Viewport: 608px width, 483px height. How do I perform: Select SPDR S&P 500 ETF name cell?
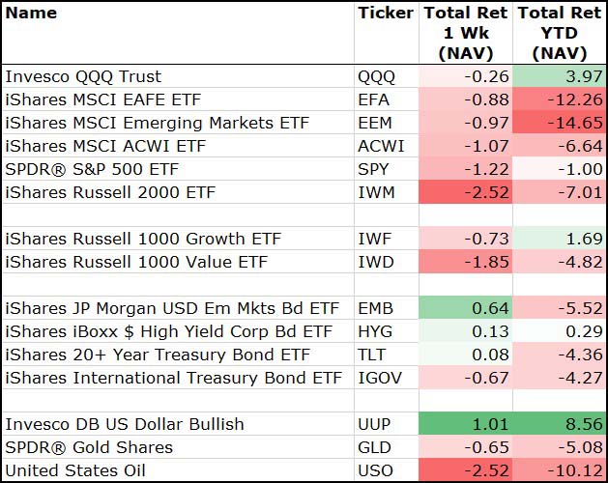coord(91,169)
